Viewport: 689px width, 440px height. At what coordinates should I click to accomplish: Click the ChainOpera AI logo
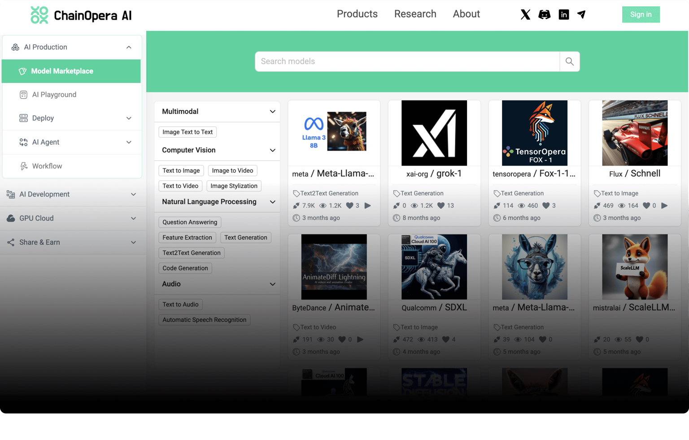click(81, 15)
